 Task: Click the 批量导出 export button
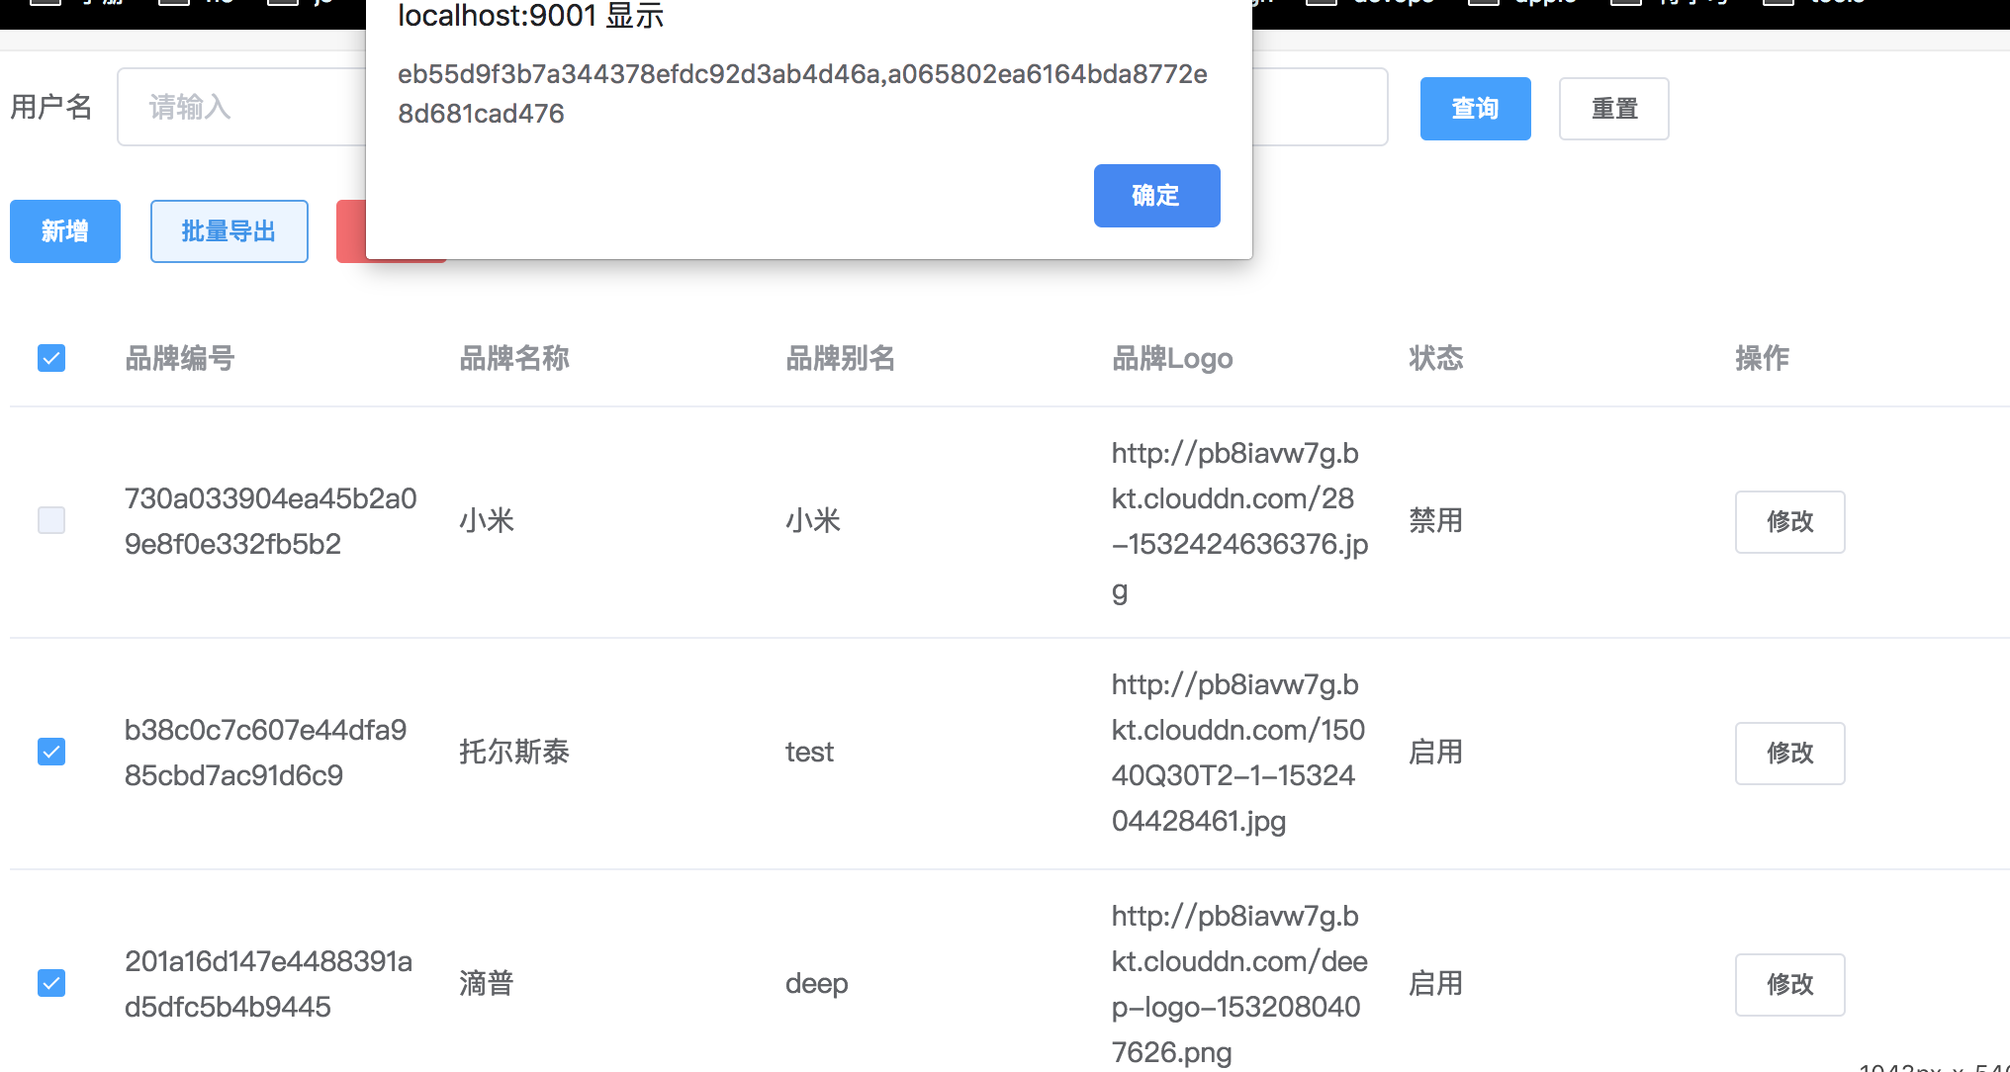pos(228,231)
